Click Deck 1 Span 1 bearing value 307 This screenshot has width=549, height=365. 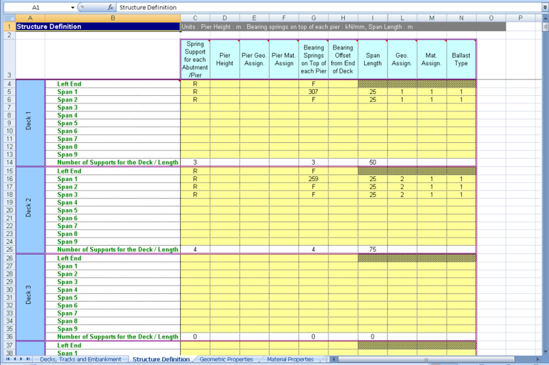pyautogui.click(x=314, y=92)
